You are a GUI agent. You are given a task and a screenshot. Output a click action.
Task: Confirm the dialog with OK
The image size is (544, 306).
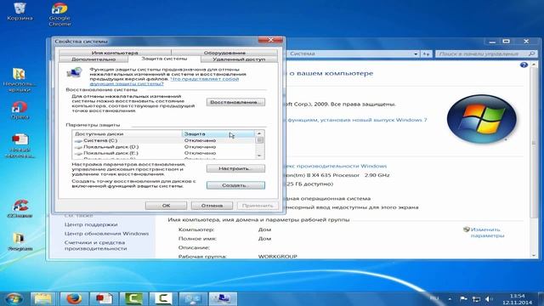click(x=166, y=206)
